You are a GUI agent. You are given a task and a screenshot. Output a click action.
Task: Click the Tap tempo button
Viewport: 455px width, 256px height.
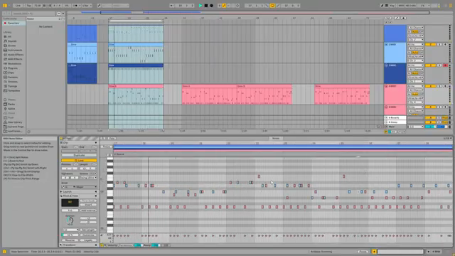28,6
